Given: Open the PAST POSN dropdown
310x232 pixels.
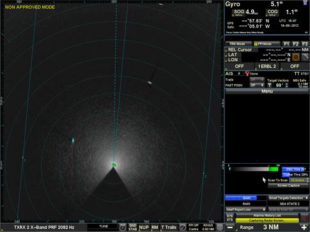Looking at the screenshot, I should 257,85.
